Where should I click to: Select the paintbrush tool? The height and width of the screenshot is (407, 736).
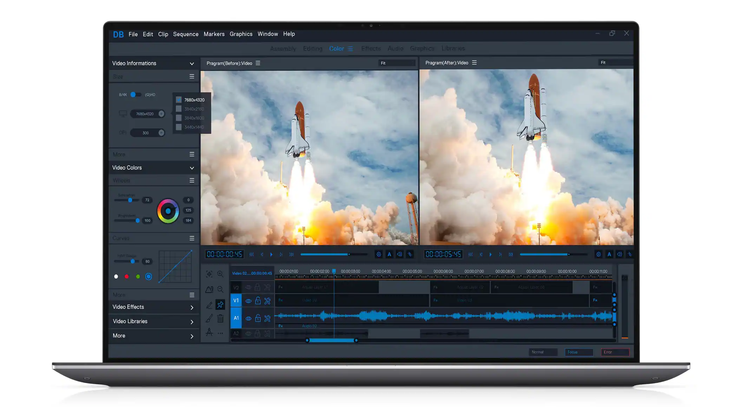pyautogui.click(x=209, y=318)
